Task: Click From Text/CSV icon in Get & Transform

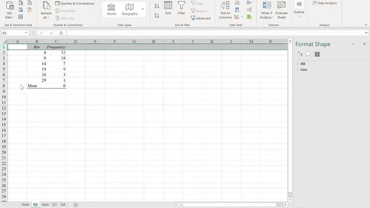Action: pos(21,3)
